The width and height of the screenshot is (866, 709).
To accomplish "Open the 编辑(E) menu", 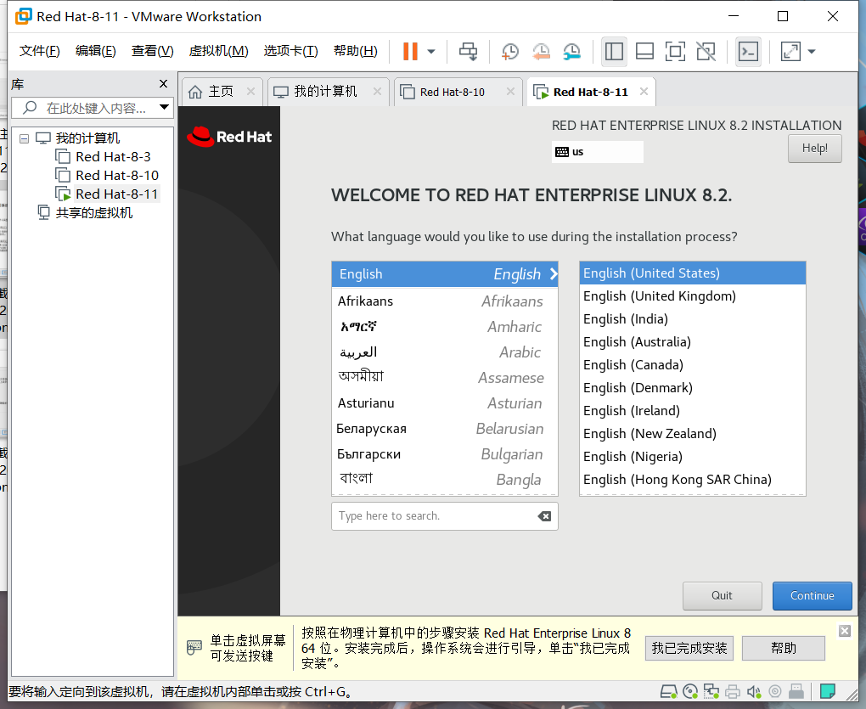I will coord(96,51).
